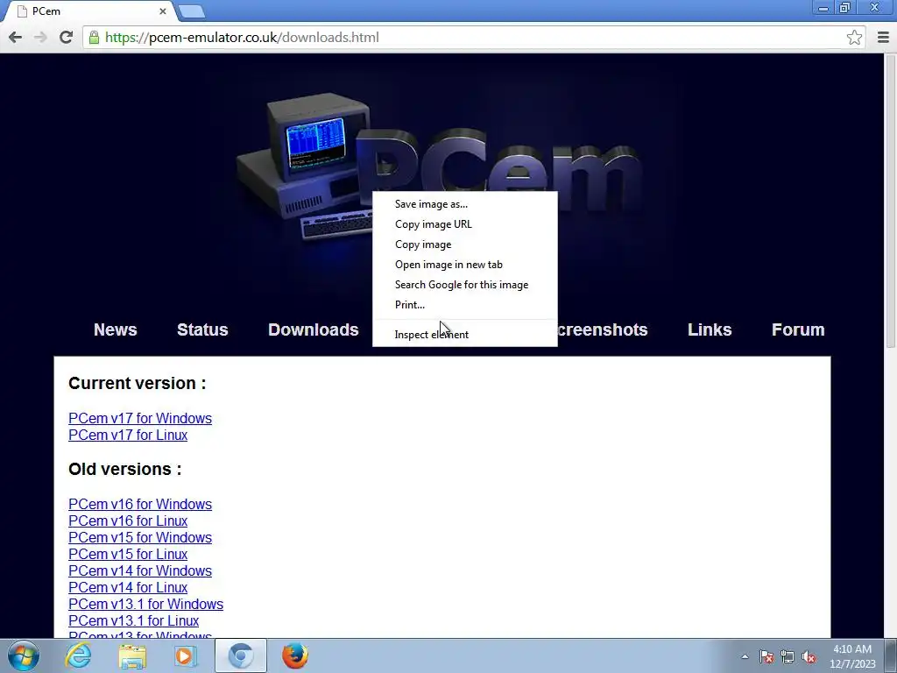
Task: Go to the Status page
Action: [202, 329]
